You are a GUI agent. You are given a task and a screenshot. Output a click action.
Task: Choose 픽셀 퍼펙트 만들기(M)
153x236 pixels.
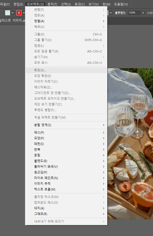click(x=66, y=118)
